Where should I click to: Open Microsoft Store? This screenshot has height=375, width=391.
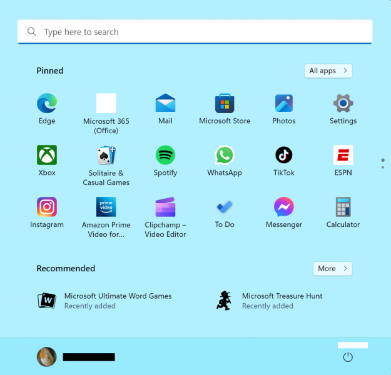[x=225, y=103]
